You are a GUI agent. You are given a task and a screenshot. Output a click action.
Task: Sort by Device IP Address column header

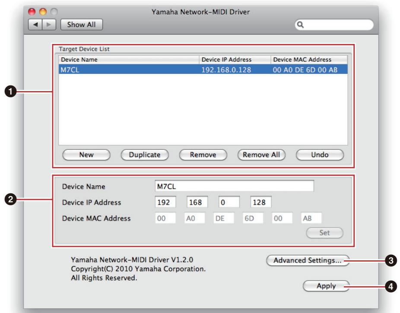pos(235,60)
